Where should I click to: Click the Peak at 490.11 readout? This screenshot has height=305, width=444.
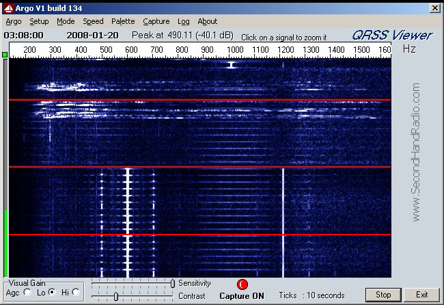click(x=182, y=35)
